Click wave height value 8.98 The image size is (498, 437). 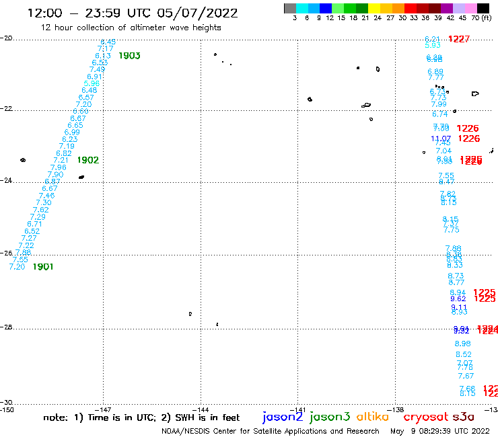pyautogui.click(x=463, y=344)
